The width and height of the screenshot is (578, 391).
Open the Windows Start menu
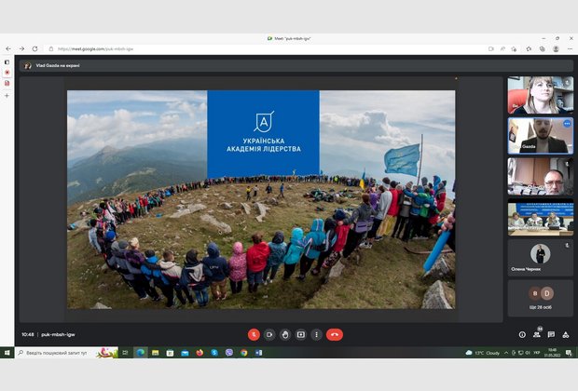(x=7, y=353)
